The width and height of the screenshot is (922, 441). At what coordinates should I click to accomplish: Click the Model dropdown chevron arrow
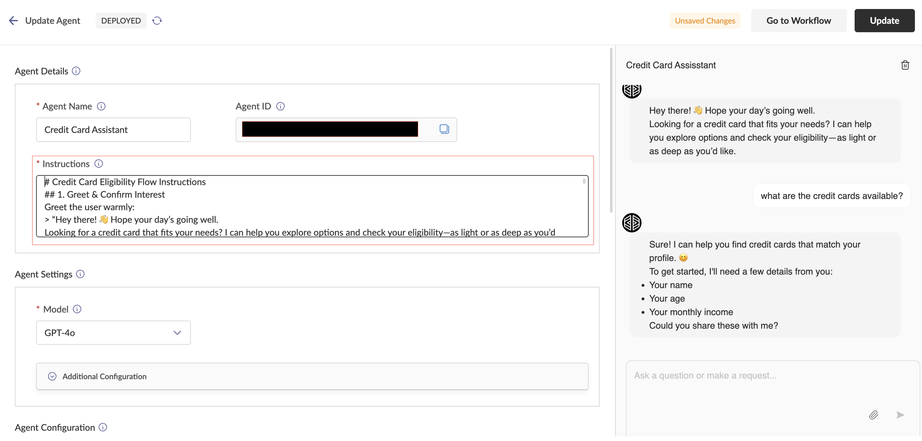tap(177, 333)
